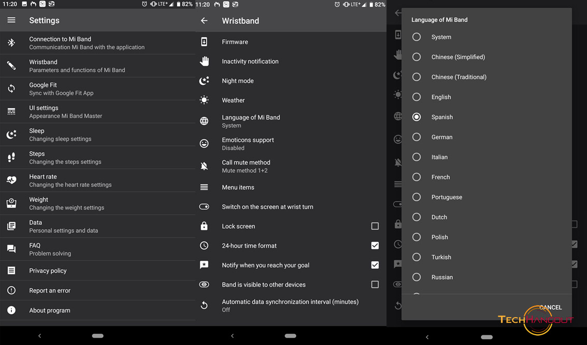
Task: Select Chinese (Simplified) radio button
Action: [417, 57]
